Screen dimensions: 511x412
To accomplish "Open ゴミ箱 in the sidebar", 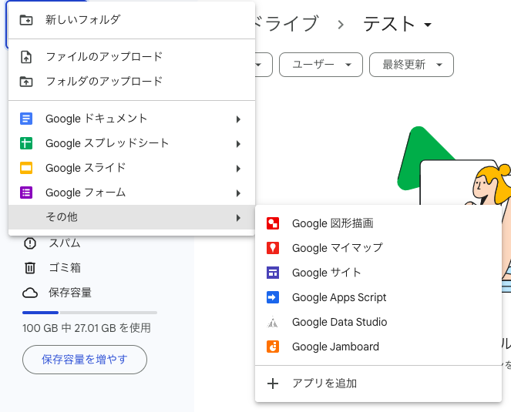I will pyautogui.click(x=65, y=268).
